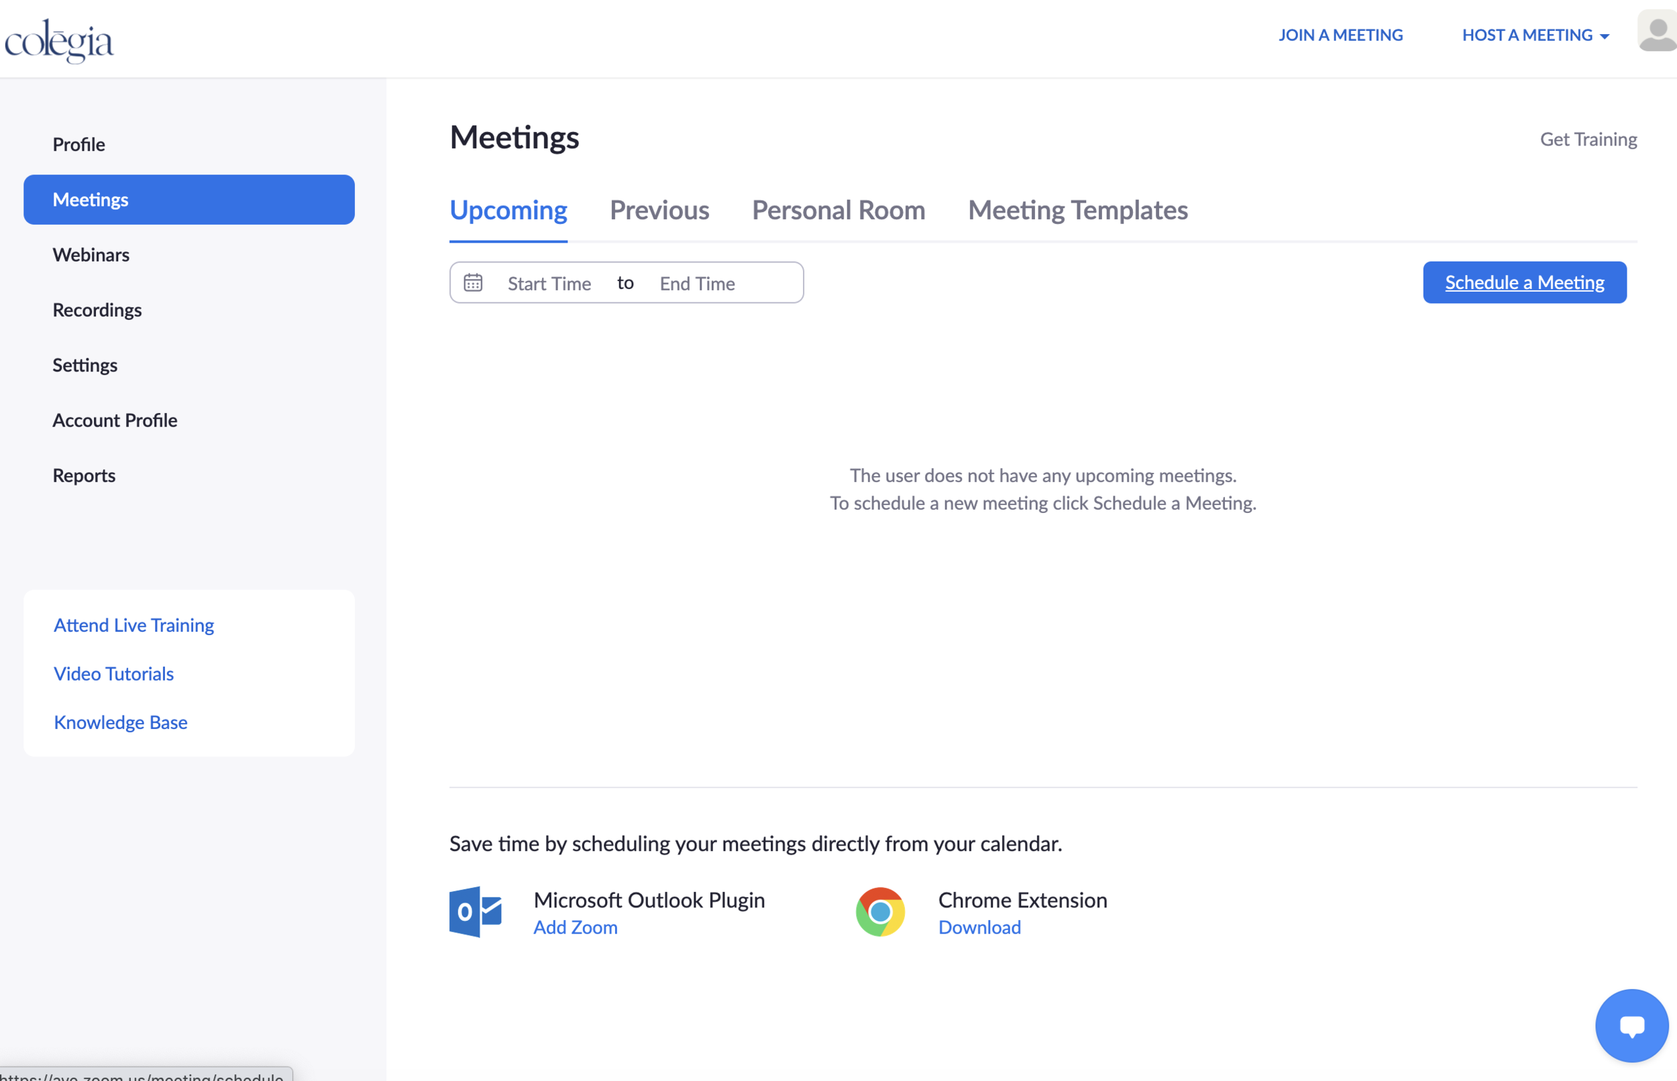Image resolution: width=1677 pixels, height=1081 pixels.
Task: Switch to the Previous tab
Action: tap(659, 210)
